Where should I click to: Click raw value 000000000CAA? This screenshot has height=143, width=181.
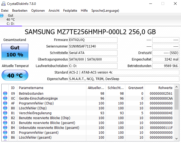tap(161, 98)
